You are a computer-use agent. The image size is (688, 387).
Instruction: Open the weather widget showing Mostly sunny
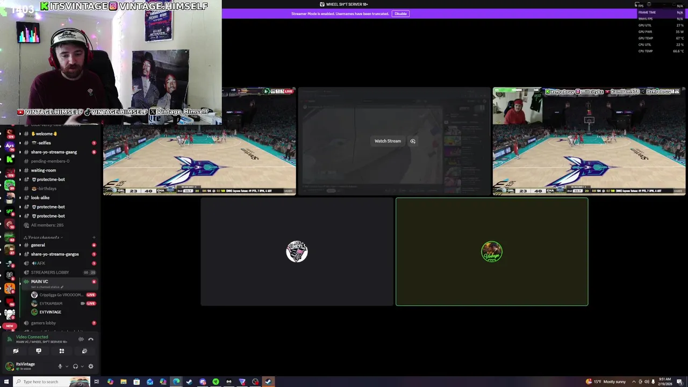(606, 382)
